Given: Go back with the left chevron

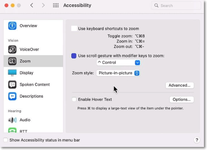Looking at the screenshot, I should [32, 6].
